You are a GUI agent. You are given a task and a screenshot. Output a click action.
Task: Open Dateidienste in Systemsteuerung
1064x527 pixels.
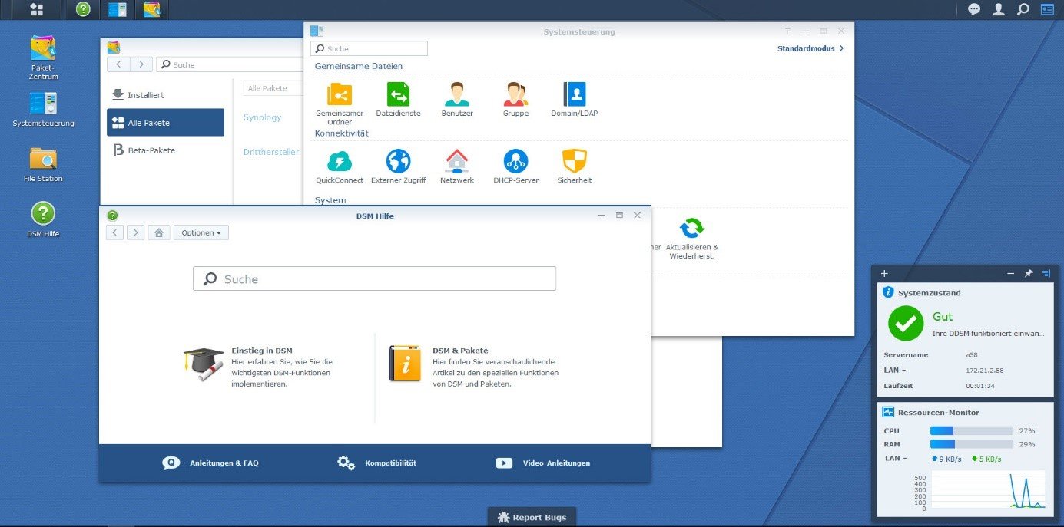(x=398, y=100)
